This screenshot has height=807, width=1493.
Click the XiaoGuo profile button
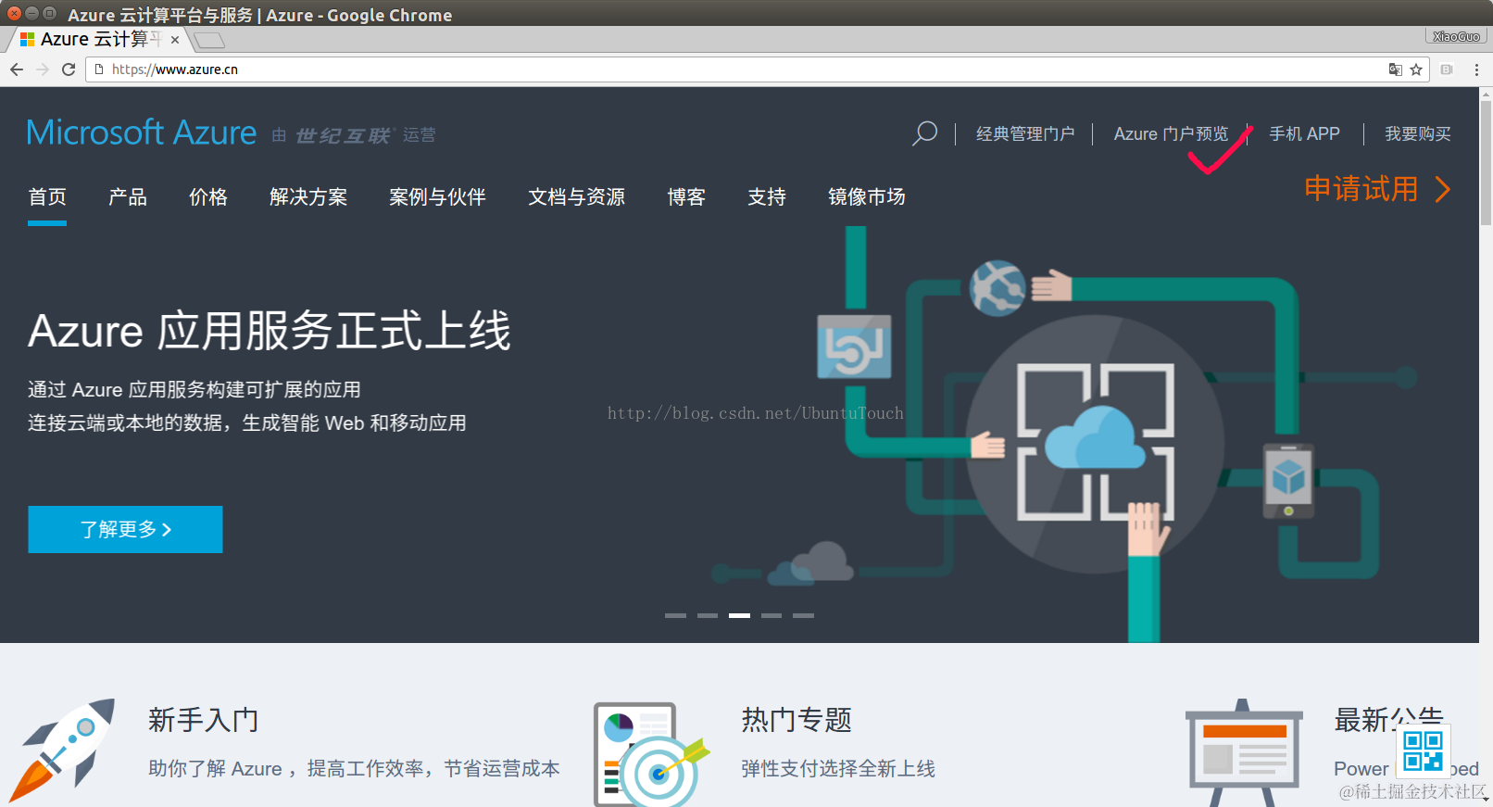click(1456, 36)
